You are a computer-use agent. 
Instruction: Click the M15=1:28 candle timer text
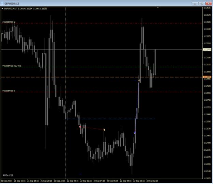[8, 175]
